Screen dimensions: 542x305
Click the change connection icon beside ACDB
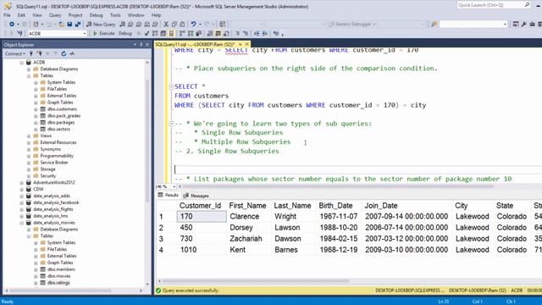click(20, 34)
